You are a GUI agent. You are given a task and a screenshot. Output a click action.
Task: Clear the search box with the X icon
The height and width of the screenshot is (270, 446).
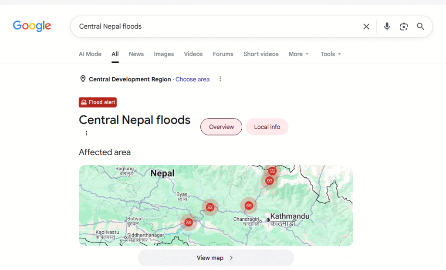click(366, 27)
